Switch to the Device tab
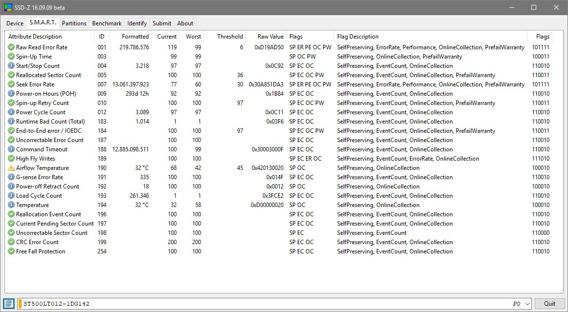The height and width of the screenshot is (312, 568). tap(15, 23)
